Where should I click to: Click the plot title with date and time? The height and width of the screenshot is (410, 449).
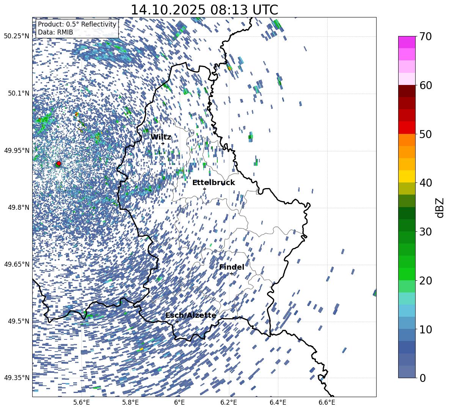204,9
